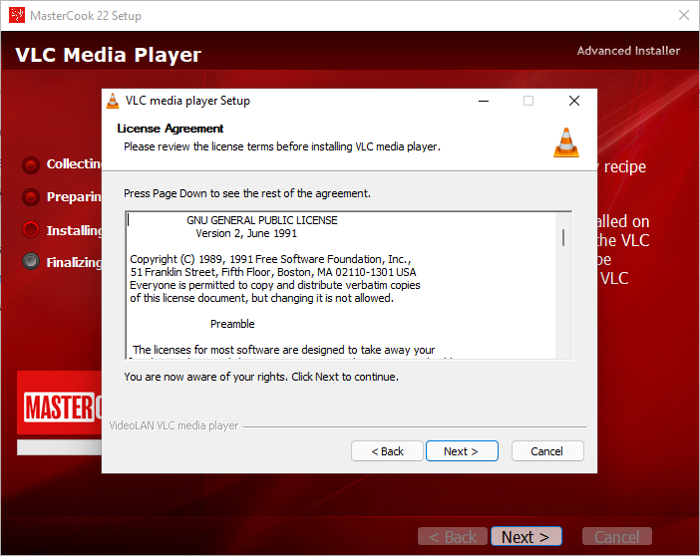The image size is (700, 556).
Task: Click large VLC cone logo in License header
Action: coord(566,142)
